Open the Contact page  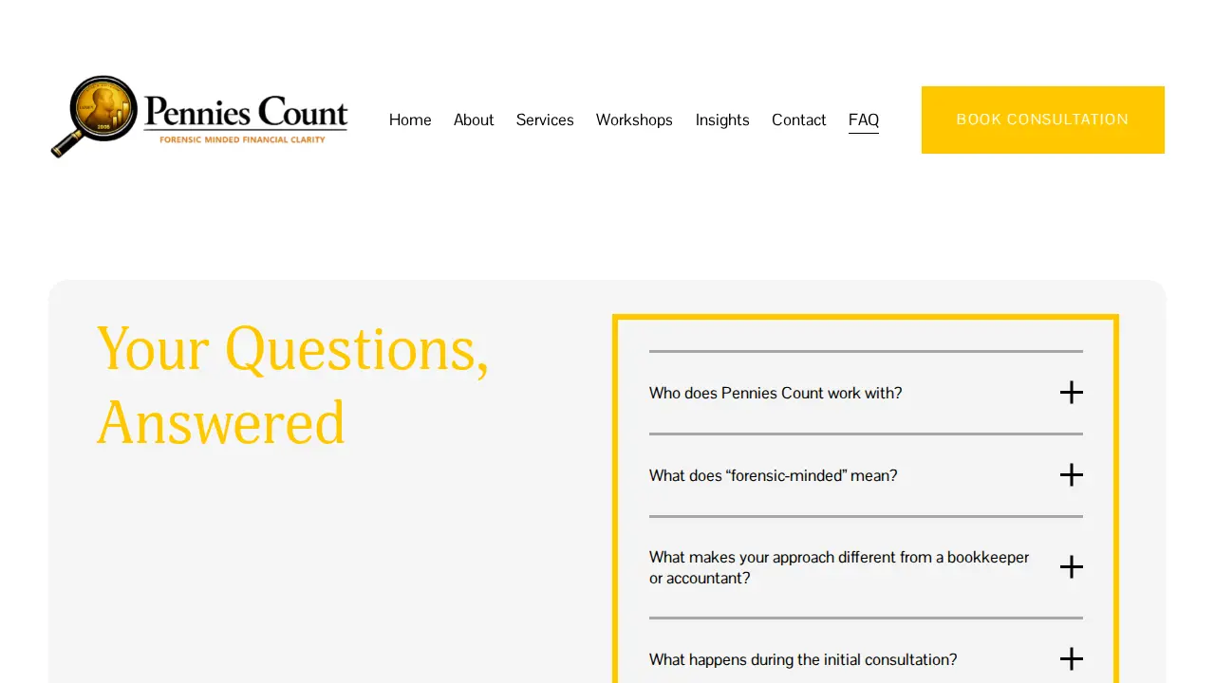coord(799,120)
